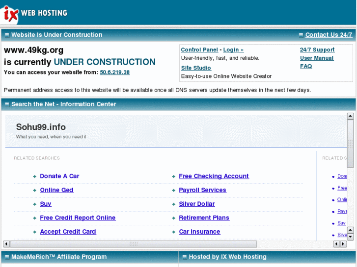
Task: Open the Silver Dollar link
Action: 197,204
